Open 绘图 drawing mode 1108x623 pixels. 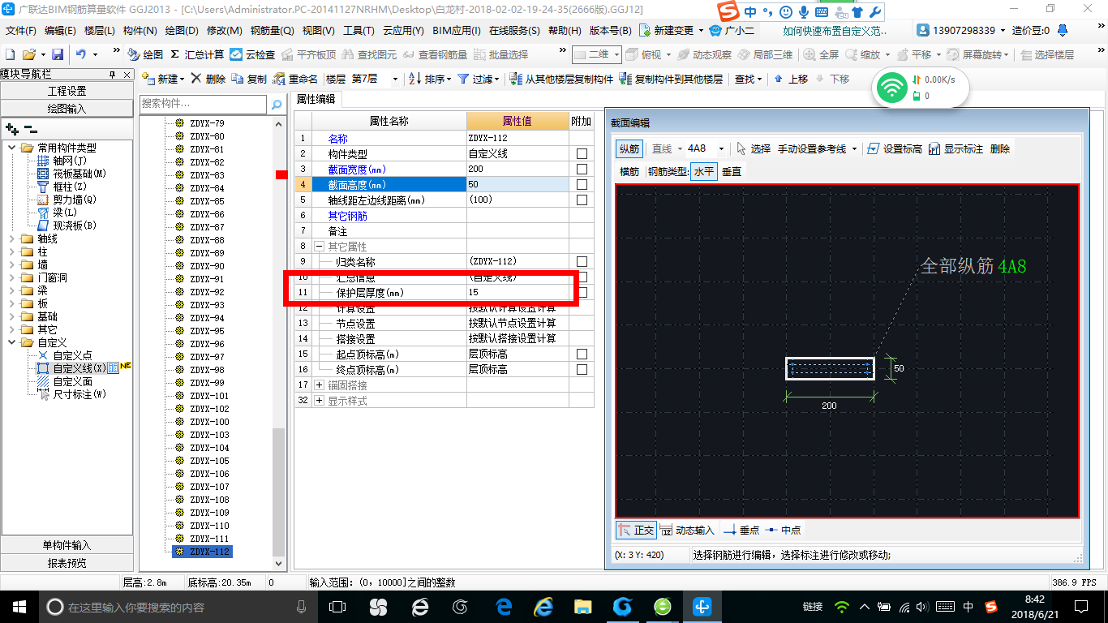point(145,54)
